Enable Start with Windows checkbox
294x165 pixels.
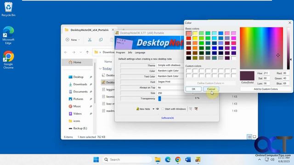click(x=163, y=109)
